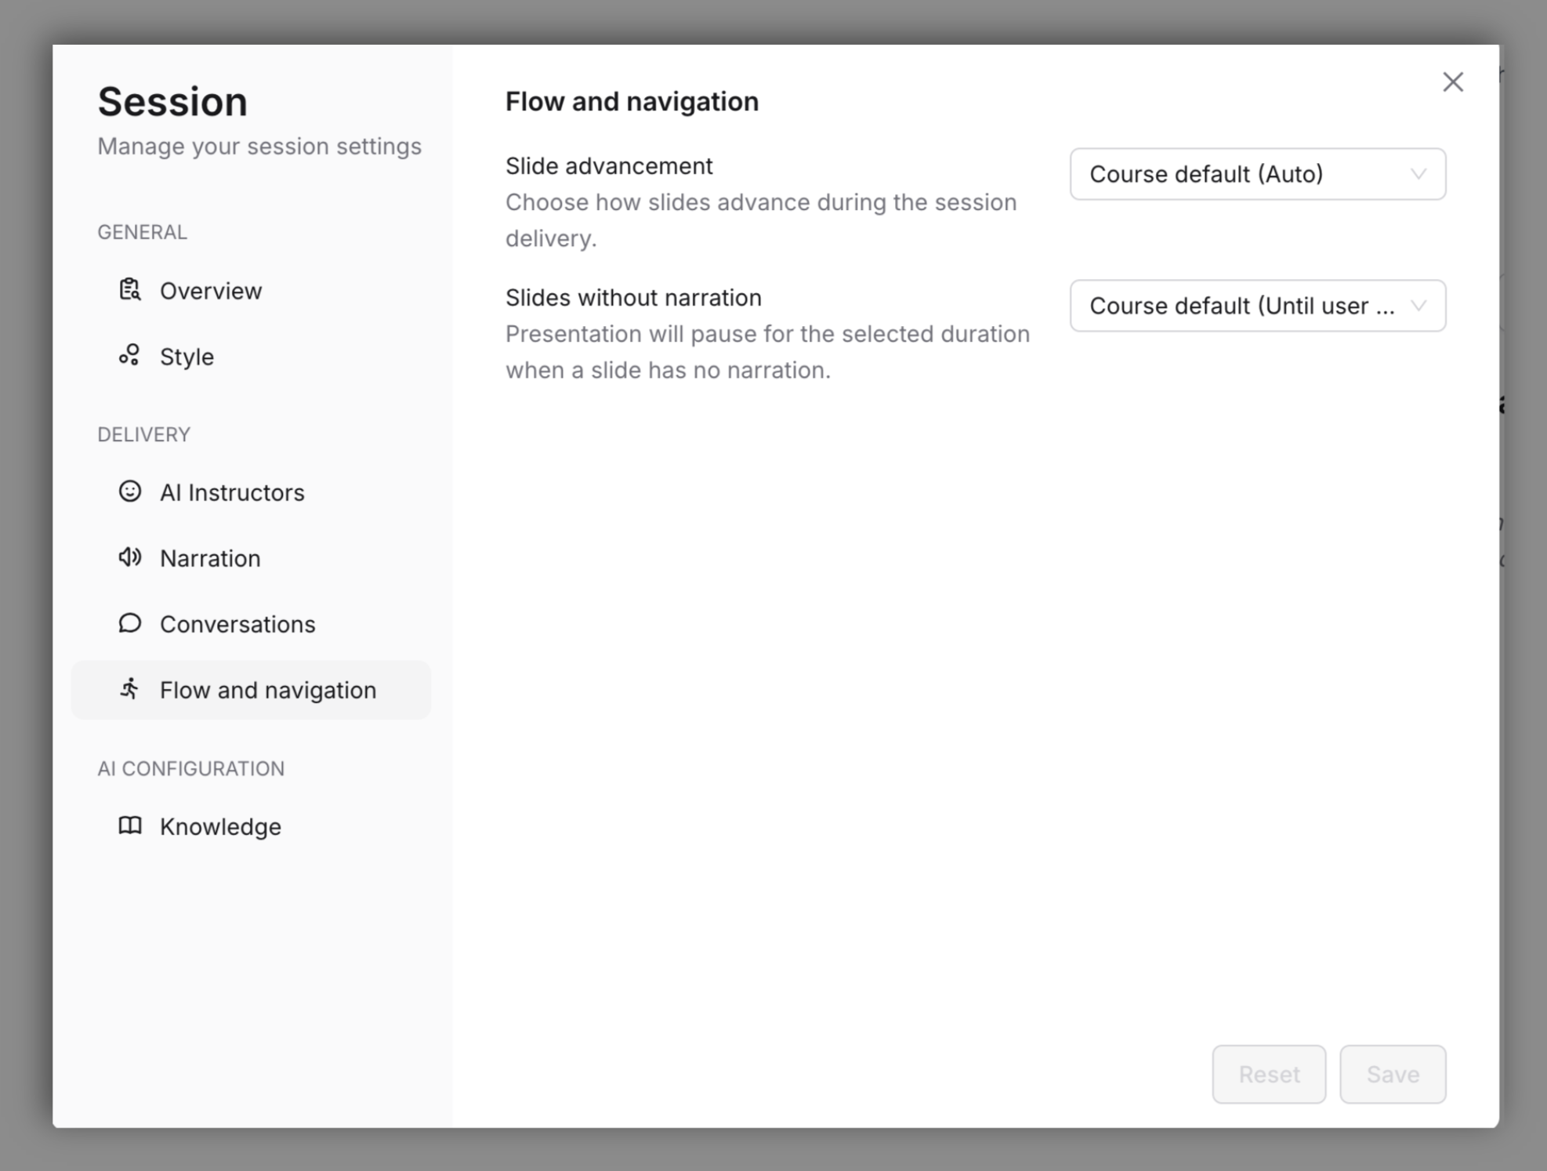Close the Session settings dialog

[x=1452, y=82]
